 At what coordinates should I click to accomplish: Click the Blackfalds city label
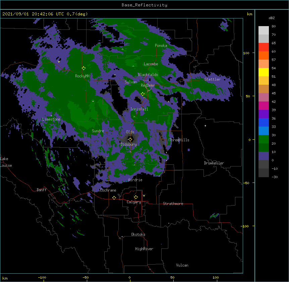tap(148, 75)
